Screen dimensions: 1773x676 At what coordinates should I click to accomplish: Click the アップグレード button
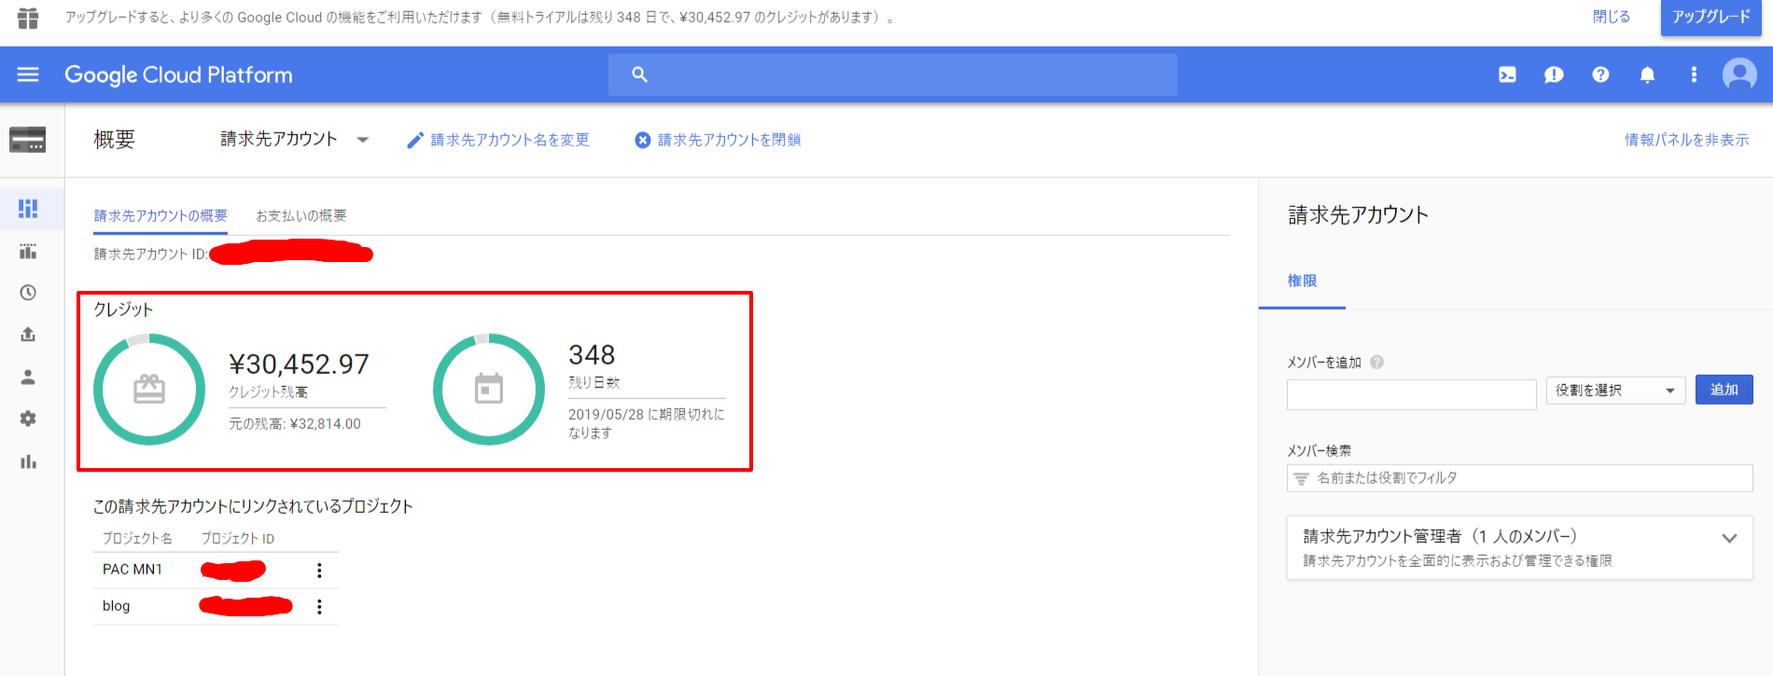1710,18
